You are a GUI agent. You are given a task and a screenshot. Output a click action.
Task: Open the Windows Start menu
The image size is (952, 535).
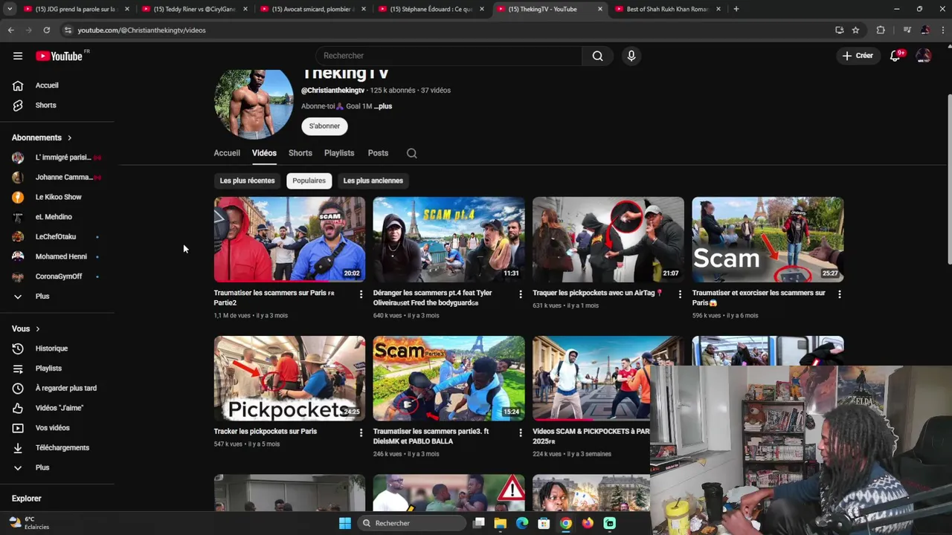click(345, 523)
